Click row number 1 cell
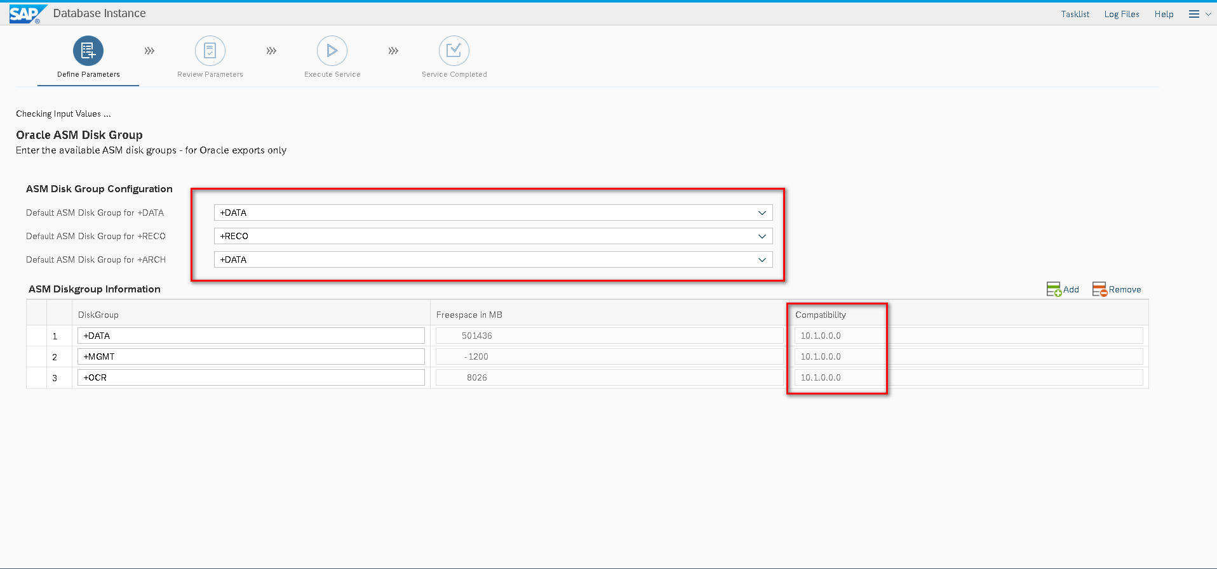Screen dimensions: 1217x569 (x=59, y=336)
